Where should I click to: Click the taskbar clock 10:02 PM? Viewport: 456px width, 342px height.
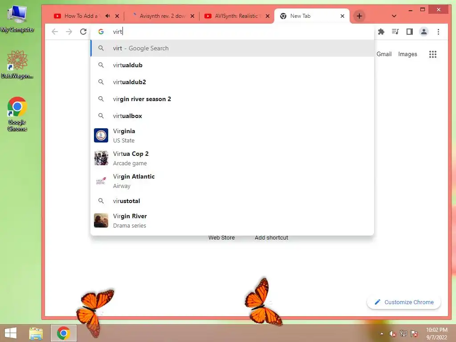[x=436, y=334]
